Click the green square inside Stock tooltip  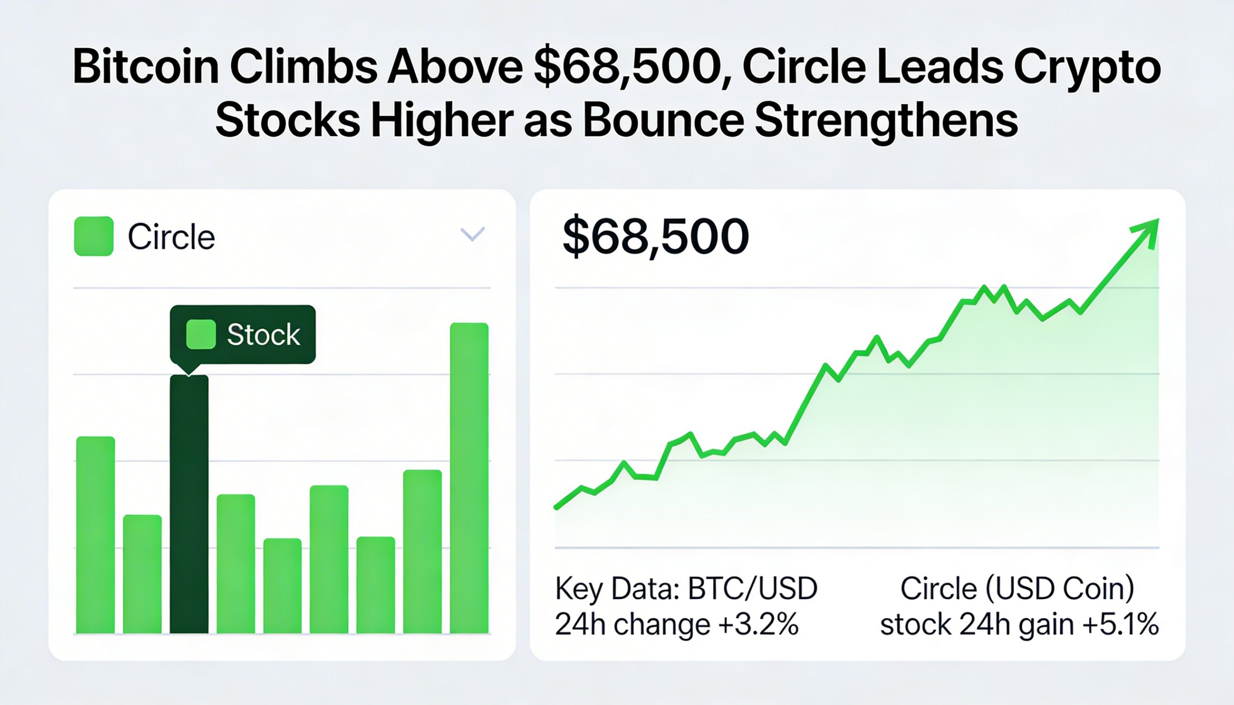point(201,334)
